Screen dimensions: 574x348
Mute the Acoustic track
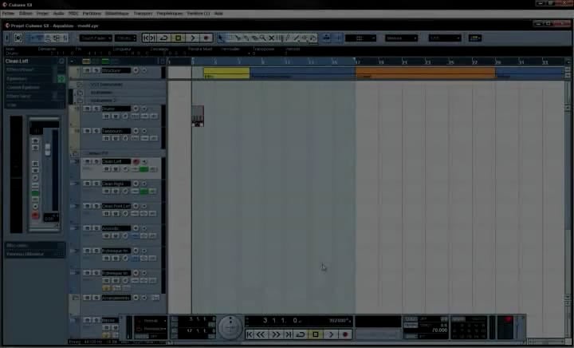pyautogui.click(x=88, y=228)
